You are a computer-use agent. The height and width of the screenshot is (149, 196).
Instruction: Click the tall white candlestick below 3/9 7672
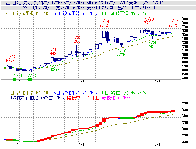104,34
